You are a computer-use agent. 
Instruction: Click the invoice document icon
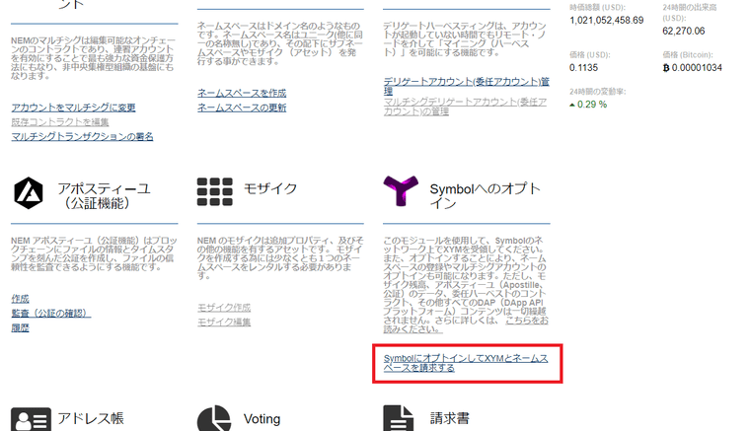point(398,418)
